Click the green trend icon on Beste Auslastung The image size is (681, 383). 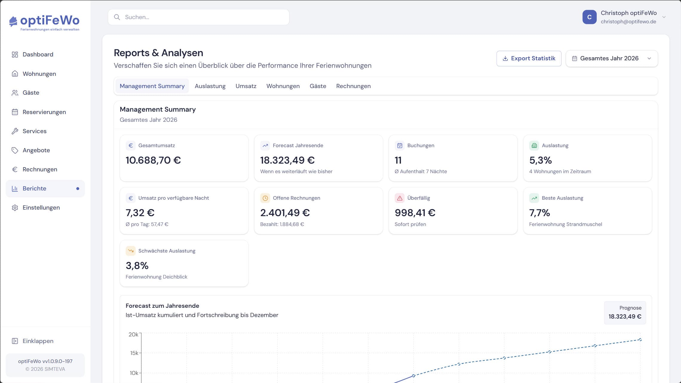pos(534,198)
